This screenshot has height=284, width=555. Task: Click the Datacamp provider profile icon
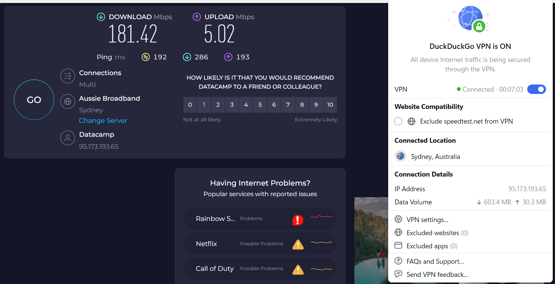(x=68, y=138)
